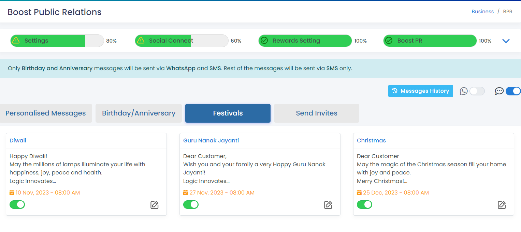Image resolution: width=521 pixels, height=232 pixels.
Task: Turn off the Christmas message toggle
Action: click(x=364, y=204)
